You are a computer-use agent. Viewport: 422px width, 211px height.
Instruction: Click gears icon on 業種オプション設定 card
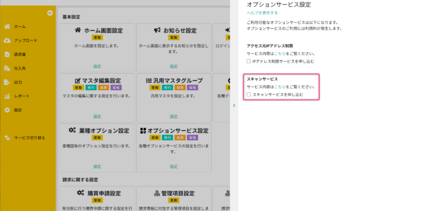(x=73, y=130)
